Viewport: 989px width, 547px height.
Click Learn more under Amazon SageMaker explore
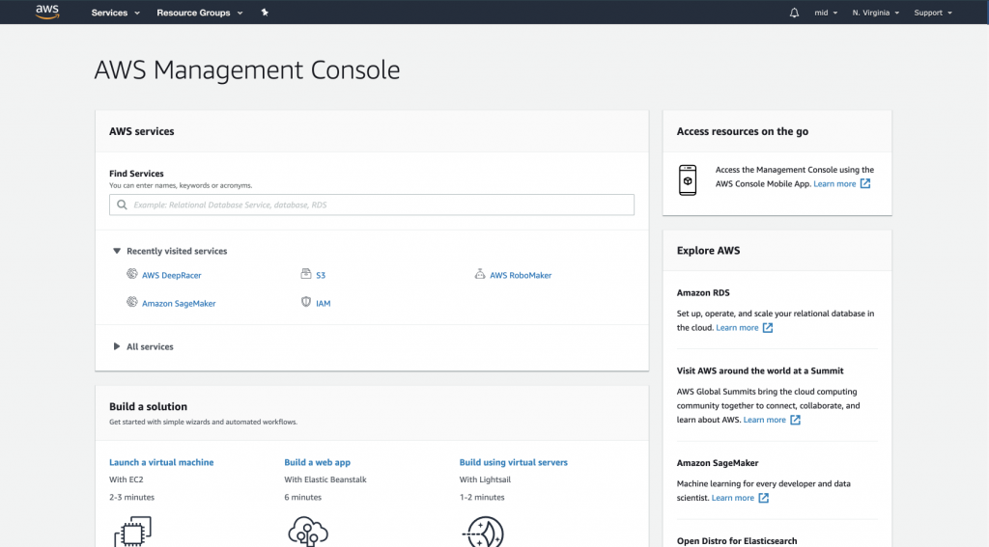click(x=732, y=498)
